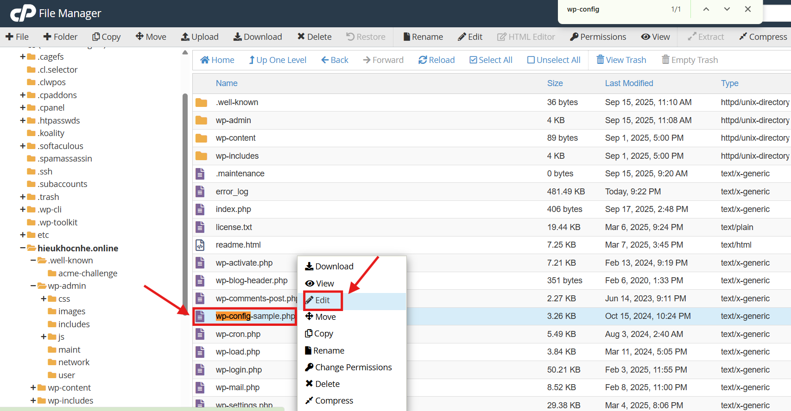Open Permissions with the key icon

pos(574,37)
